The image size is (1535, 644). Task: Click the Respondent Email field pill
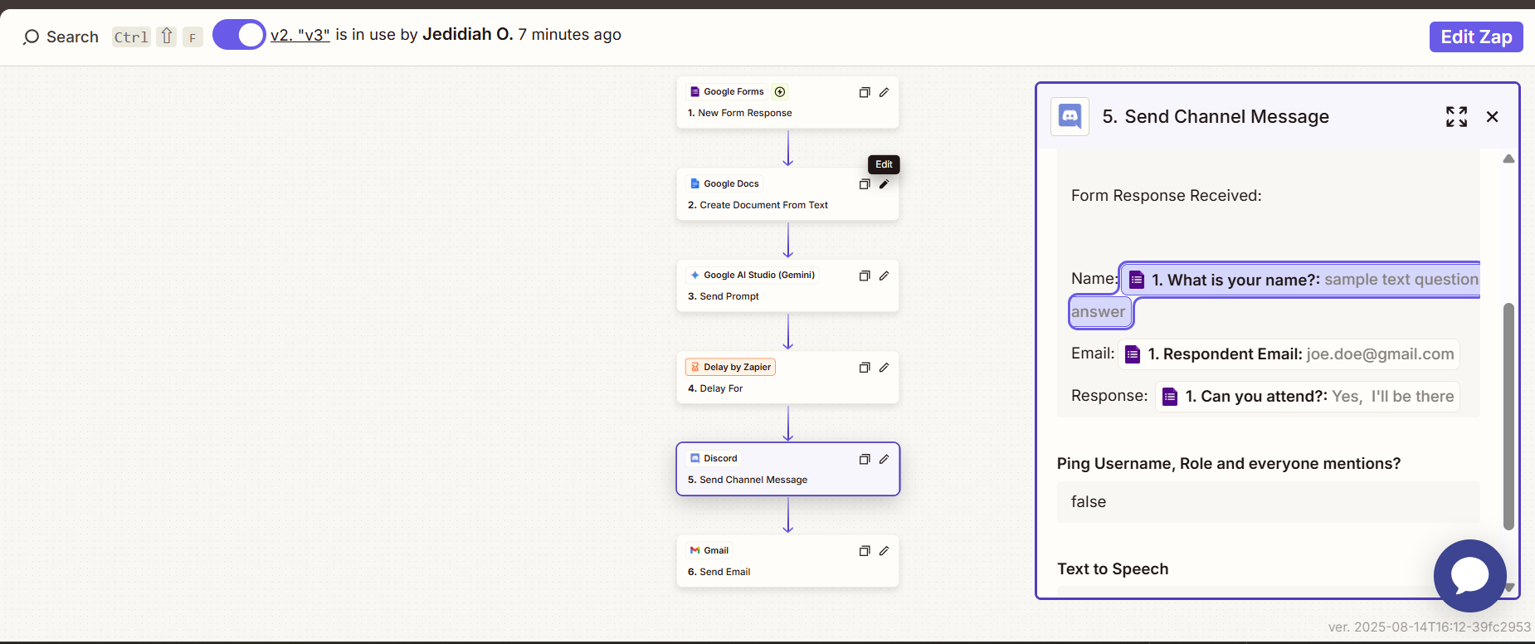1289,354
